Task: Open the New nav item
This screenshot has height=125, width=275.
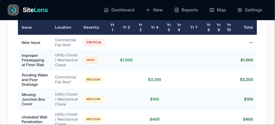Action: click(154, 10)
